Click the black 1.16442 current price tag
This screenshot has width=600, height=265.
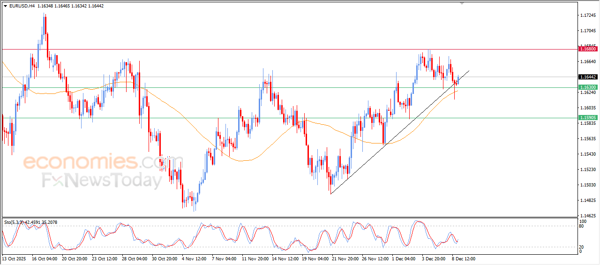(587, 77)
